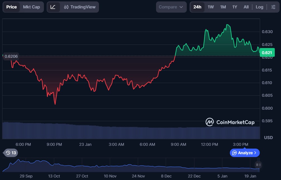281x180 pixels.
Task: Click the CoinMarketCap watermark logo
Action: tap(230, 122)
